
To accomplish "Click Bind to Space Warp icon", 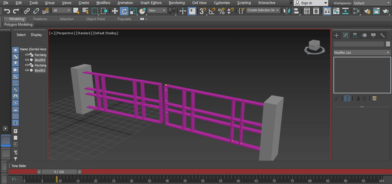I will tap(45, 11).
